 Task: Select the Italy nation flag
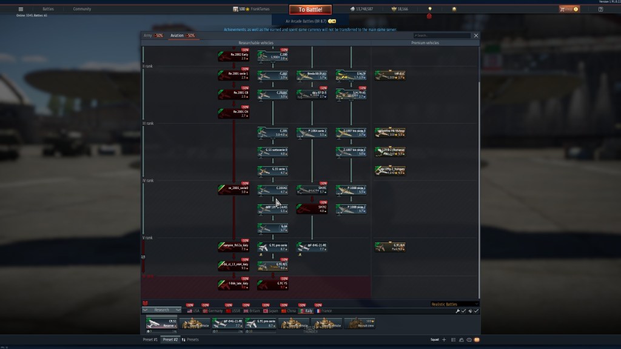(306, 311)
